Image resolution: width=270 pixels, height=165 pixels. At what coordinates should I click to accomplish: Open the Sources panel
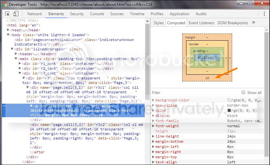click(117, 14)
